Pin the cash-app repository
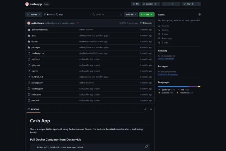The image size is (226, 151). click(135, 4)
